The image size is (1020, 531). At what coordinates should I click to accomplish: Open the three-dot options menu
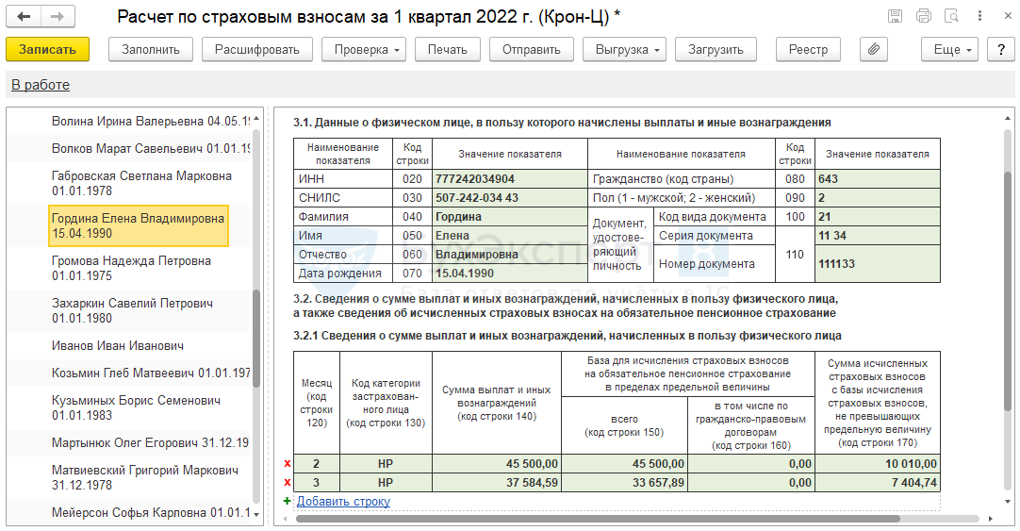point(979,16)
